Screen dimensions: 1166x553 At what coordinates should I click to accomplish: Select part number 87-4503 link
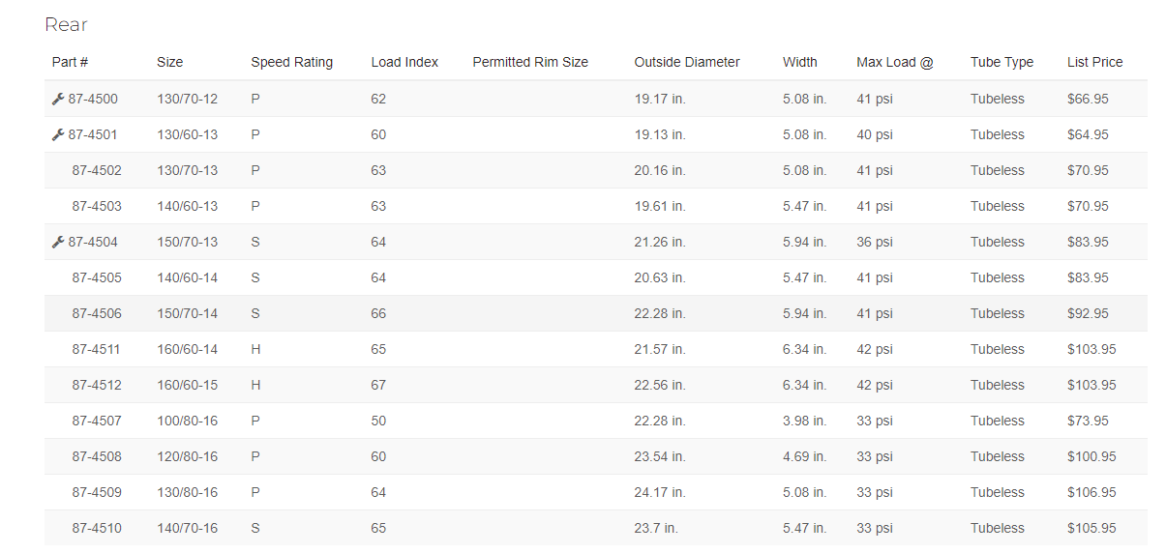point(97,207)
